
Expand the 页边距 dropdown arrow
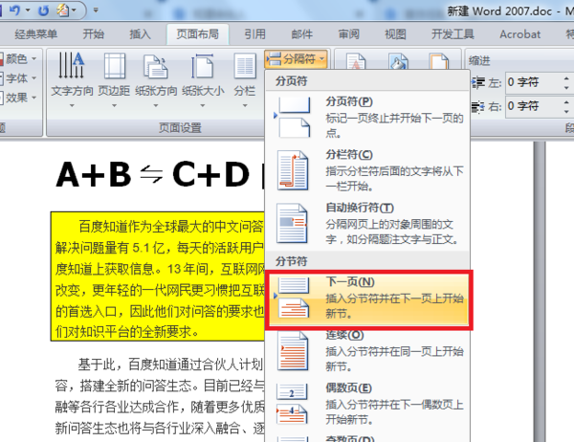point(114,105)
